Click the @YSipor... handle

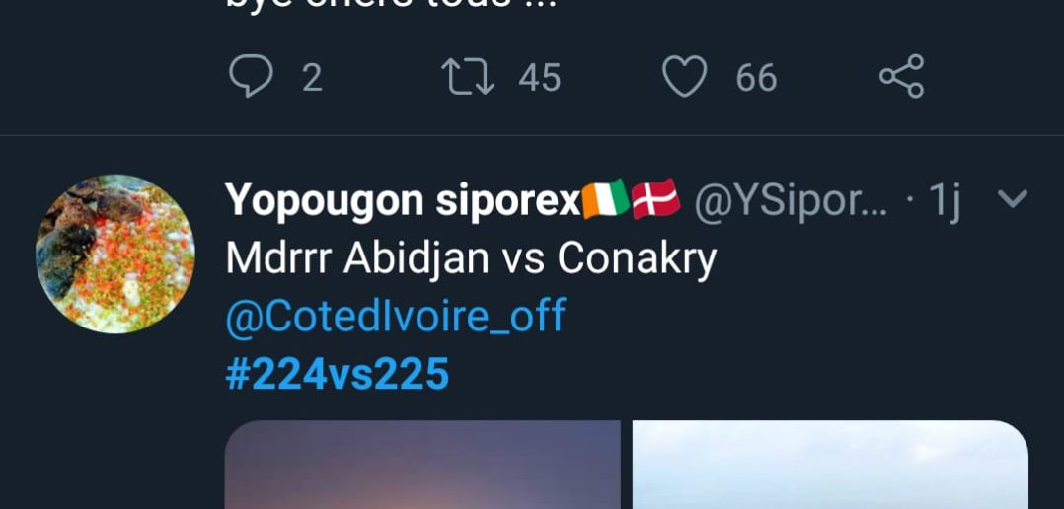[790, 201]
